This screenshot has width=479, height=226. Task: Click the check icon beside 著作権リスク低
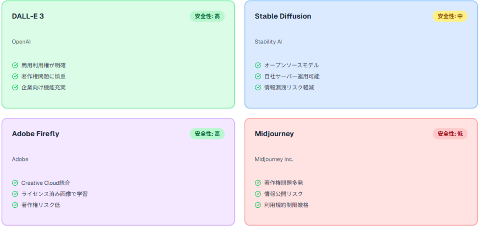[15, 205]
